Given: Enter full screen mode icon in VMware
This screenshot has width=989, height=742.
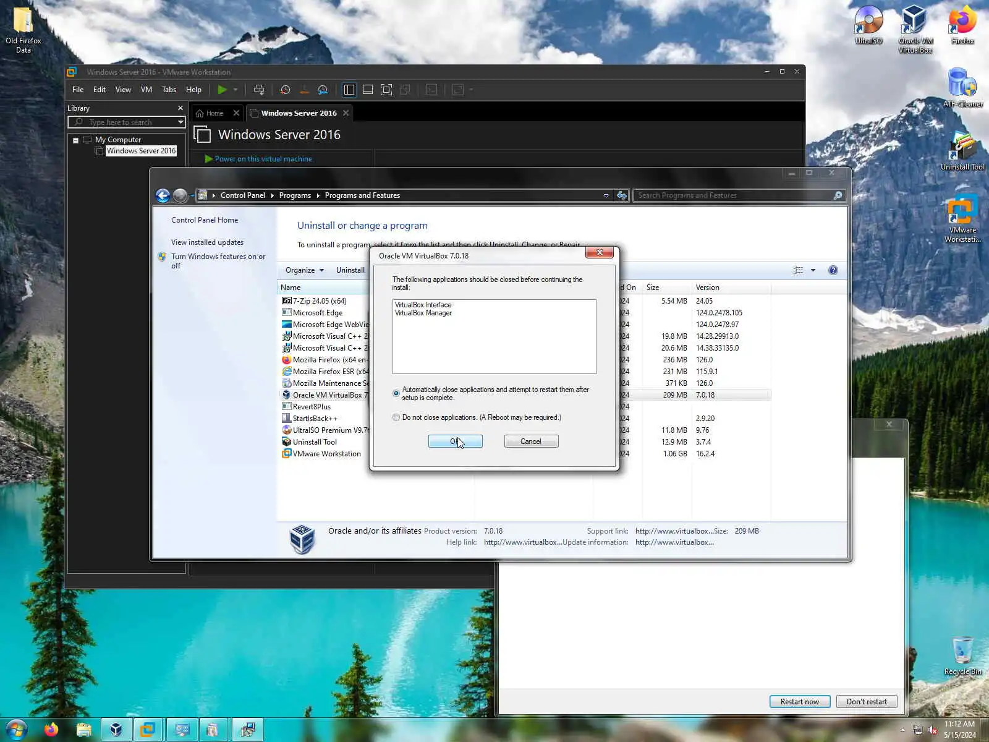Looking at the screenshot, I should coord(386,90).
